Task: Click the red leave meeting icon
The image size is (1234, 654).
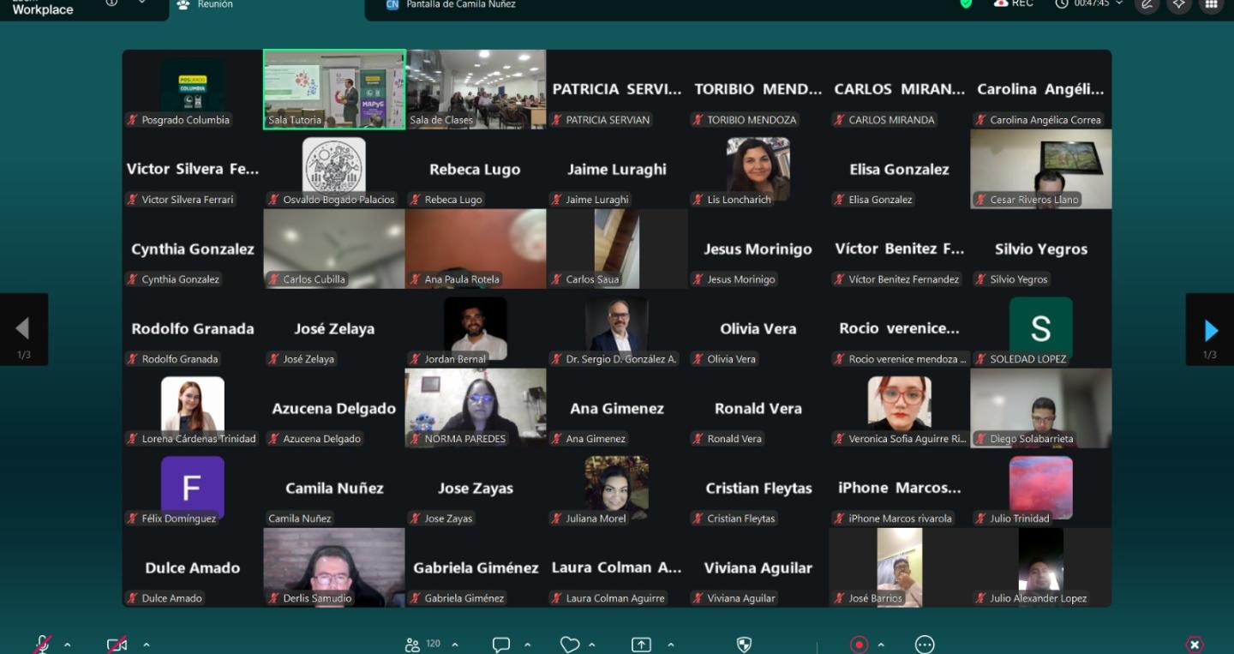Action: 1195,645
